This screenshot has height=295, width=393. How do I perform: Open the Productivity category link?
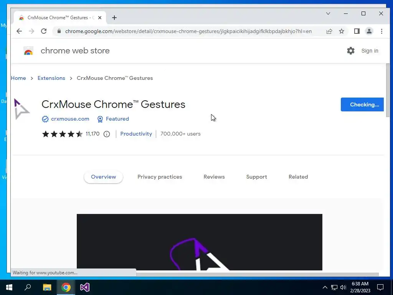pos(136,134)
